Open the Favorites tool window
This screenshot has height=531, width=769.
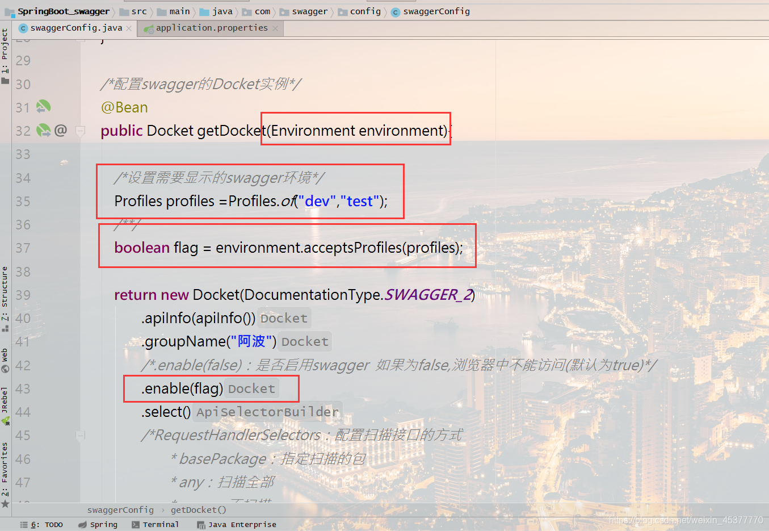(x=5, y=474)
